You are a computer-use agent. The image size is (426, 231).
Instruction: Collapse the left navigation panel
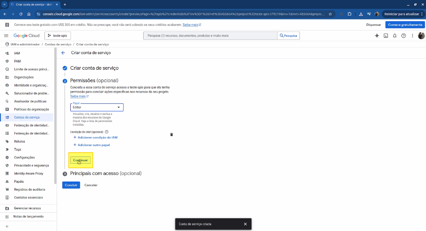(x=7, y=226)
